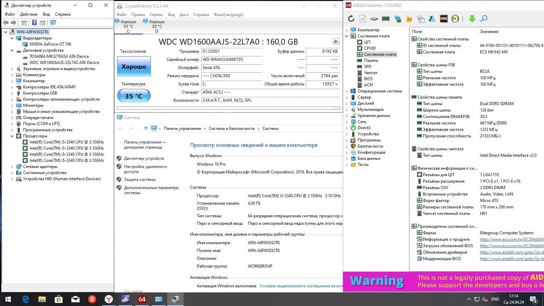Open Диспетчер устройств link in System window
The width and height of the screenshot is (544, 306).
pyautogui.click(x=144, y=158)
